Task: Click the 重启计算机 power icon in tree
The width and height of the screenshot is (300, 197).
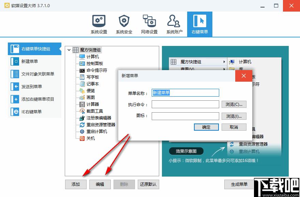Action: point(82,132)
